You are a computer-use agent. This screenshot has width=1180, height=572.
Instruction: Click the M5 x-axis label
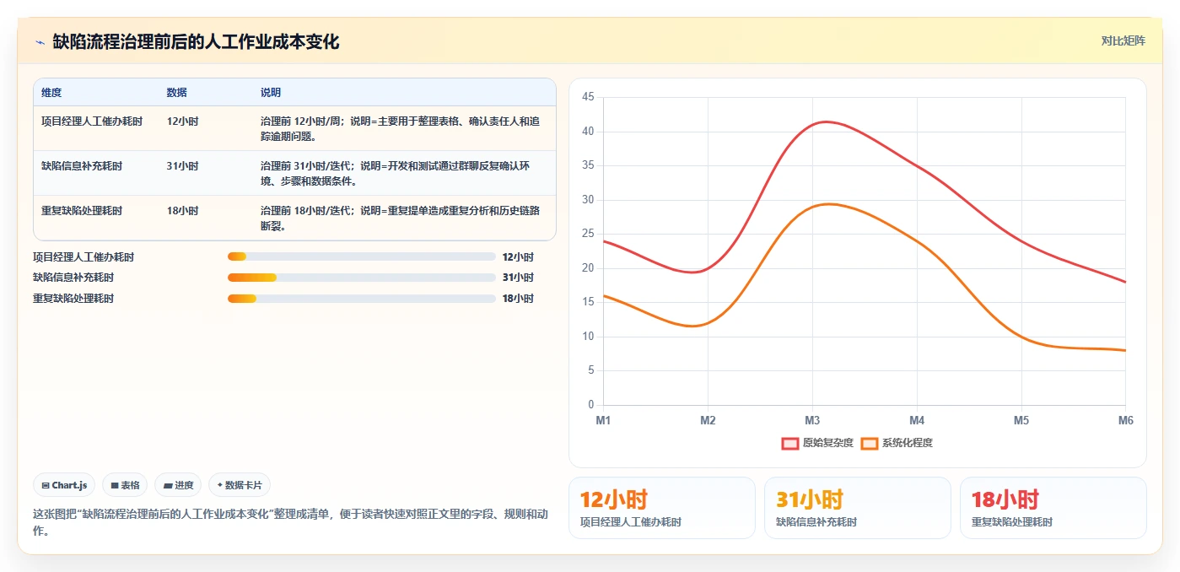(1021, 420)
